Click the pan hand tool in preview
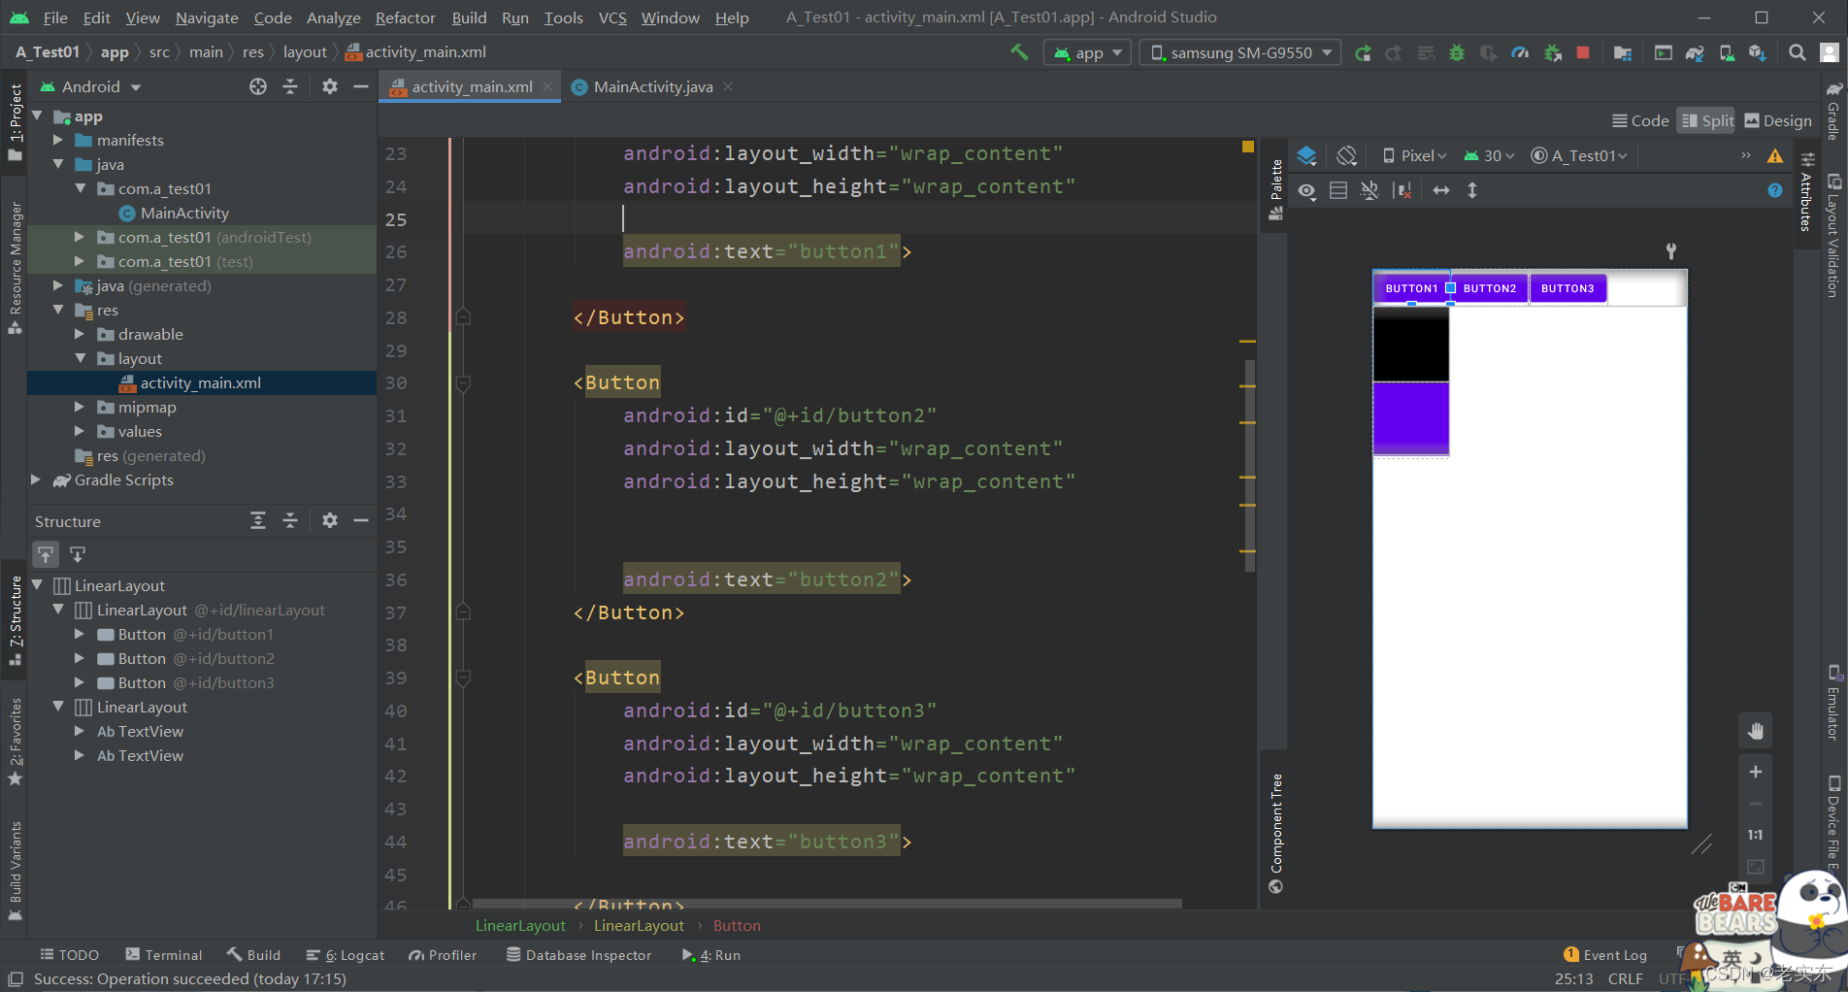The image size is (1848, 992). click(1756, 731)
